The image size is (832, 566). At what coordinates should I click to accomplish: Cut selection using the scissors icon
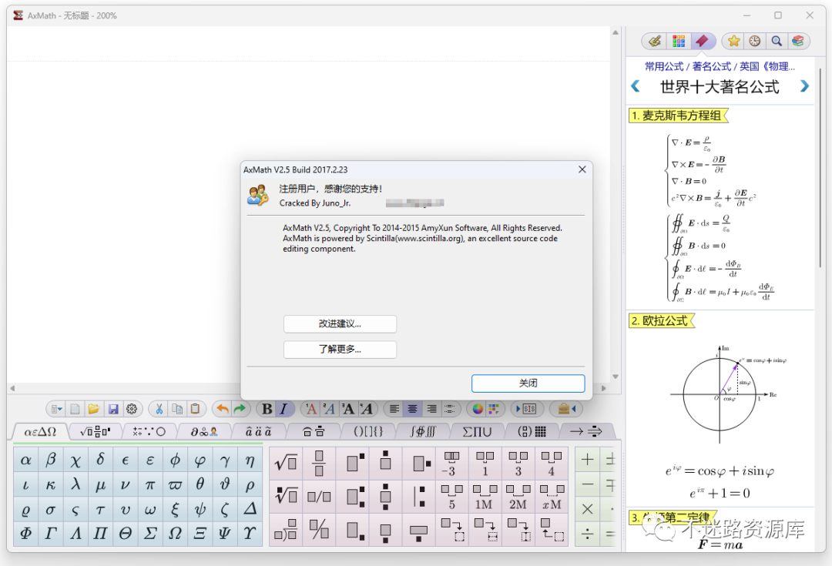pos(159,408)
